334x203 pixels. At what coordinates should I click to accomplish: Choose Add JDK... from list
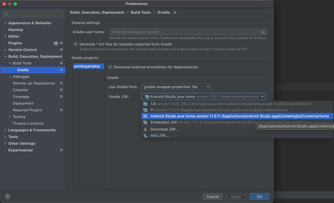[237, 136]
